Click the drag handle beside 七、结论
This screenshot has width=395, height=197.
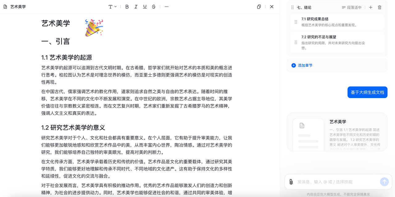click(293, 7)
